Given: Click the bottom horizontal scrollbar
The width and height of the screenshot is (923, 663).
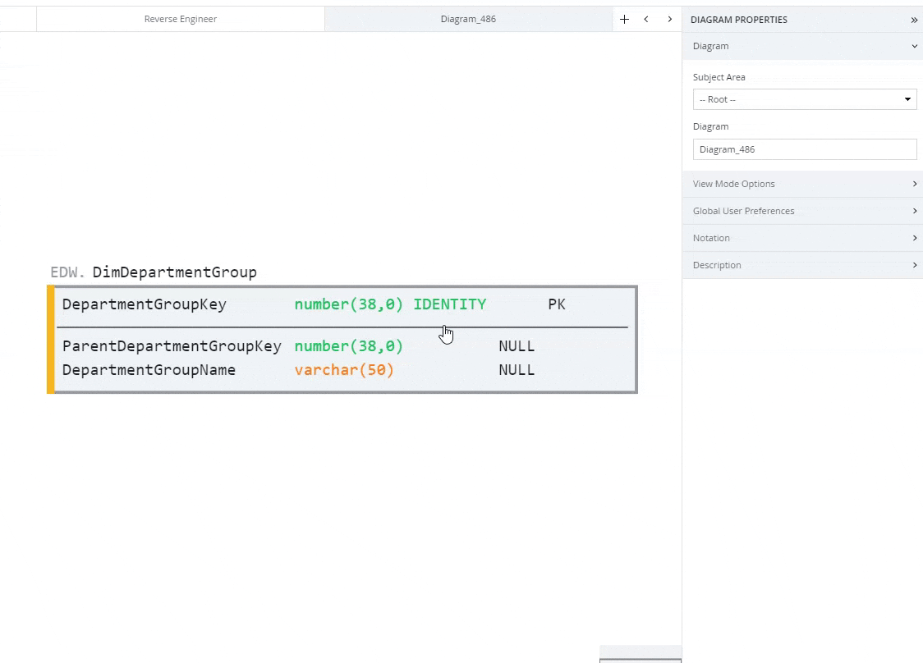Looking at the screenshot, I should [x=641, y=656].
